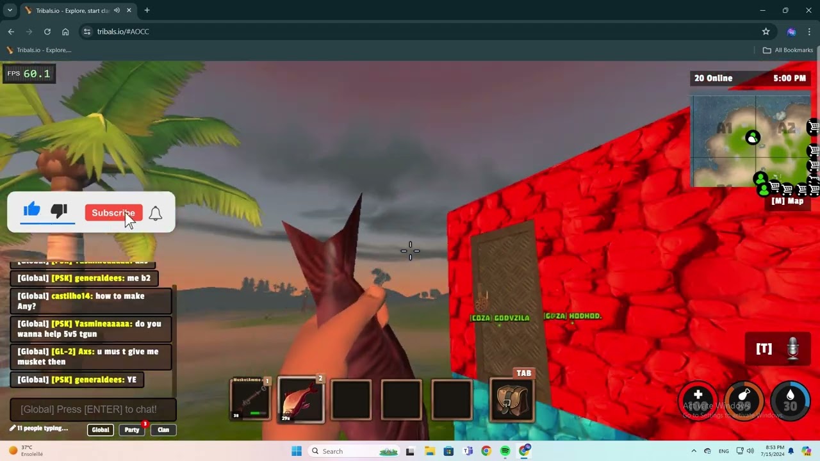Click the Axs 'give me musket' message

tap(91, 357)
